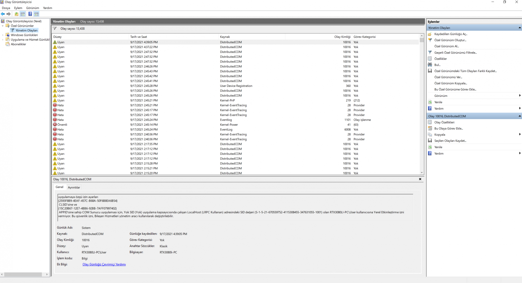Click the event list scrollbar down arrow
The height and width of the screenshot is (283, 522).
coord(422,173)
